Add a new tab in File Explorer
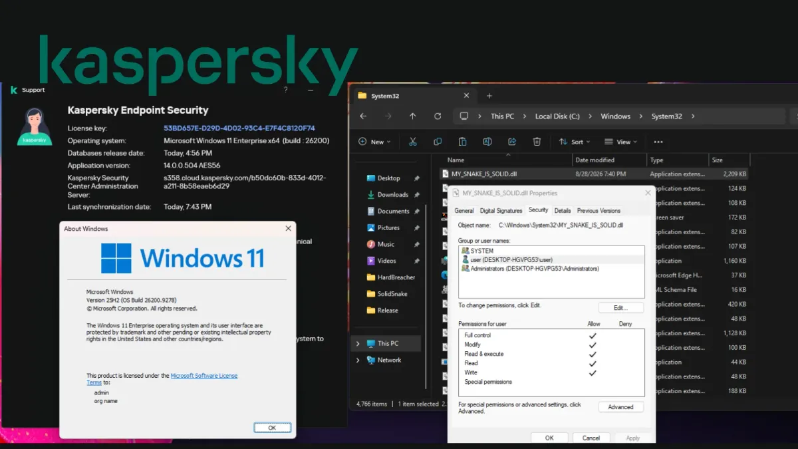The image size is (798, 449). coord(489,96)
